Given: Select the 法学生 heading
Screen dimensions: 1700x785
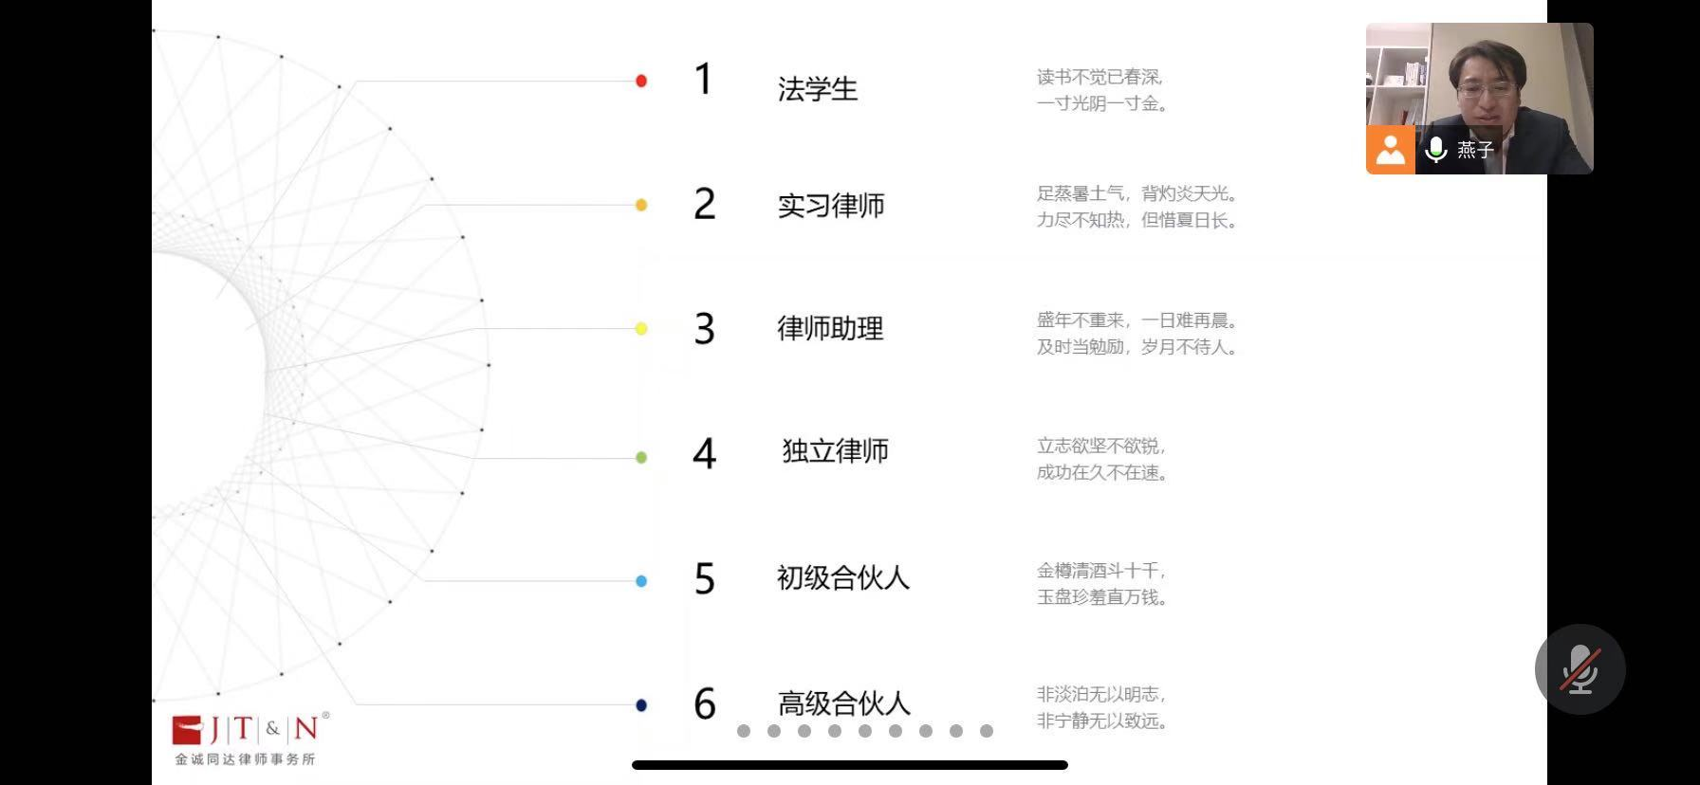Looking at the screenshot, I should coord(818,89).
